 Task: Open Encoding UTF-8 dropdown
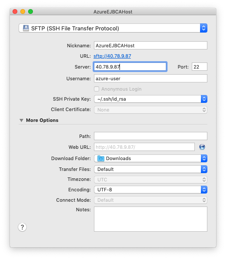[151, 190]
